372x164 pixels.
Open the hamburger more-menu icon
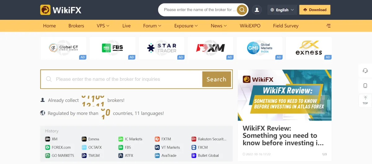pos(329,26)
